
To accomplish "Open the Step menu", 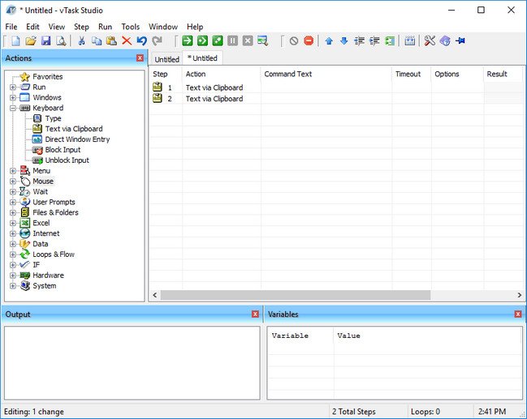I will coord(81,27).
